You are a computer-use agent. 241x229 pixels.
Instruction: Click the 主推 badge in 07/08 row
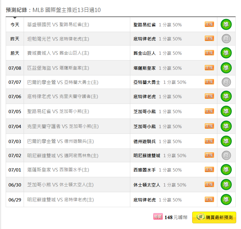[209, 68]
